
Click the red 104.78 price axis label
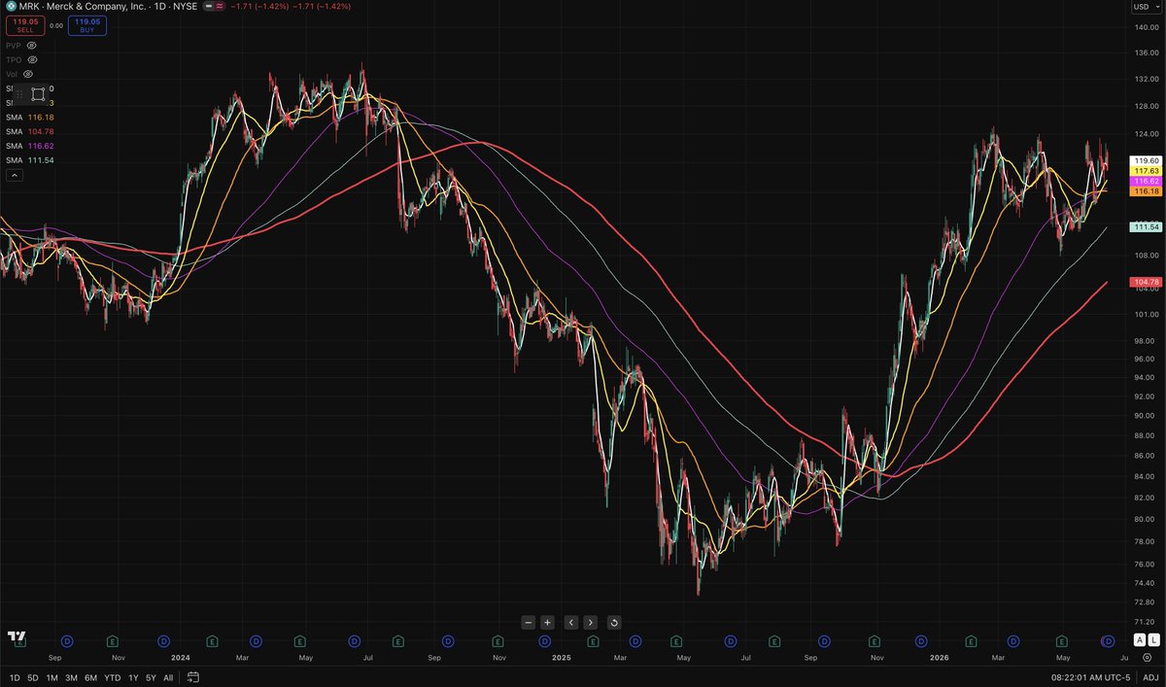[1147, 282]
